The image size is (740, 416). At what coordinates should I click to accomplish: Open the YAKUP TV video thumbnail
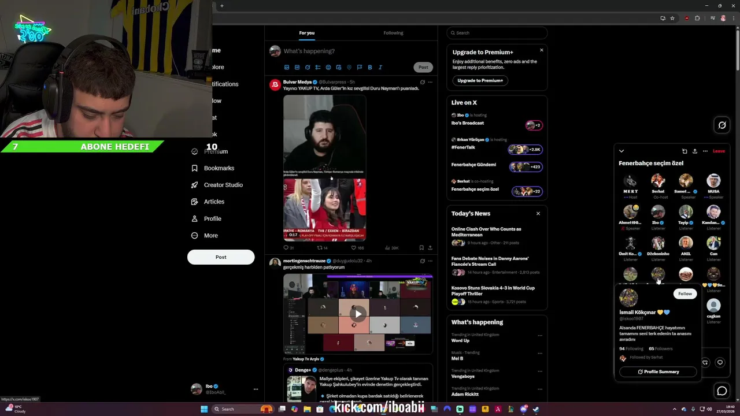324,168
